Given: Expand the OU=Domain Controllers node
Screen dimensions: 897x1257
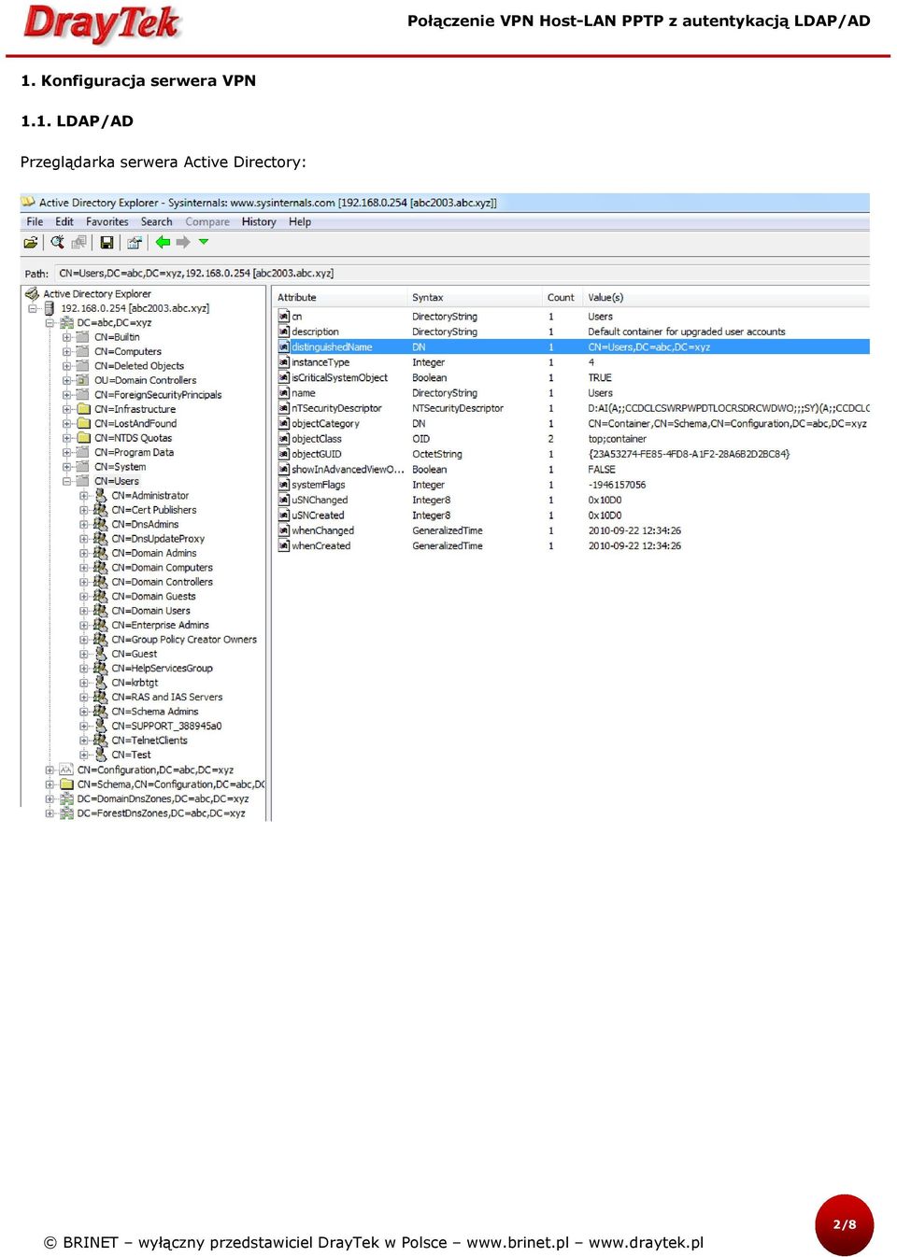Looking at the screenshot, I should pos(66,380).
